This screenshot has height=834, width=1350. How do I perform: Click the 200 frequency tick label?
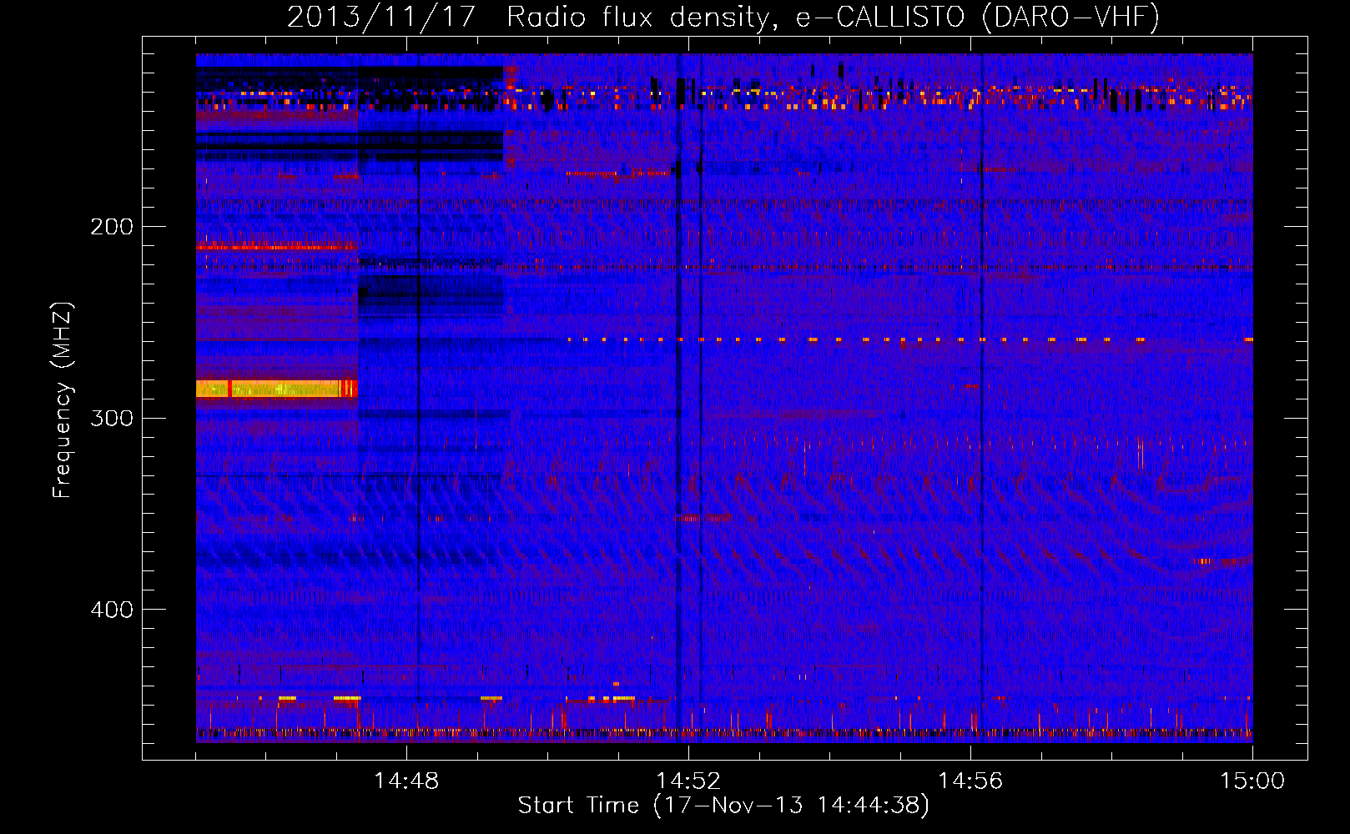[112, 227]
